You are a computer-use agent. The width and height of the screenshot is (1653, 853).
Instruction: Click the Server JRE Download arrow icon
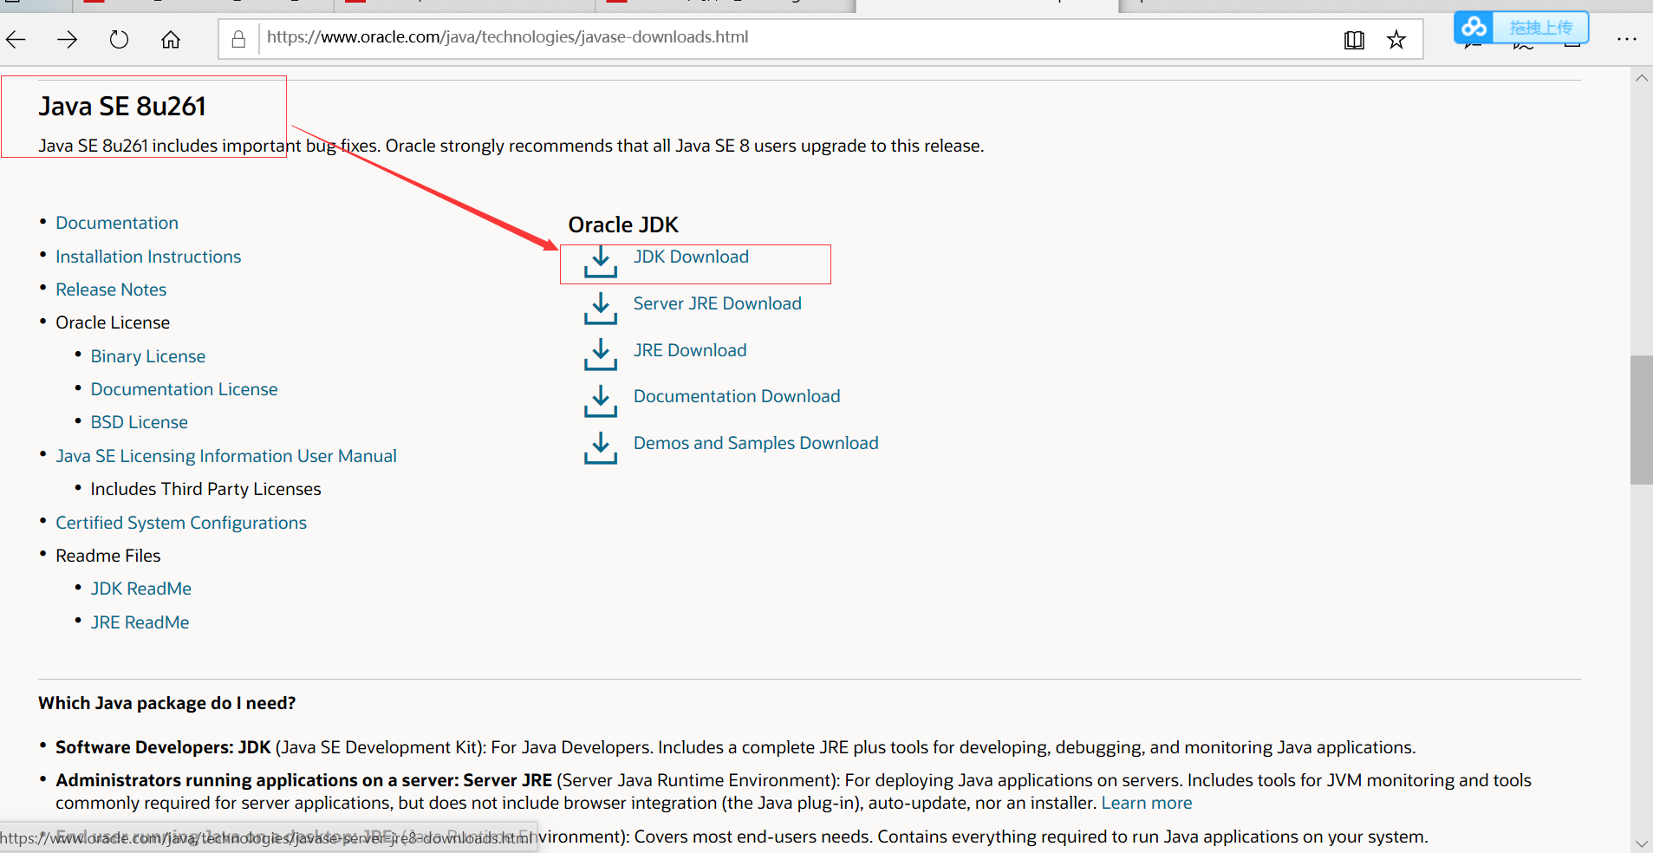click(601, 308)
